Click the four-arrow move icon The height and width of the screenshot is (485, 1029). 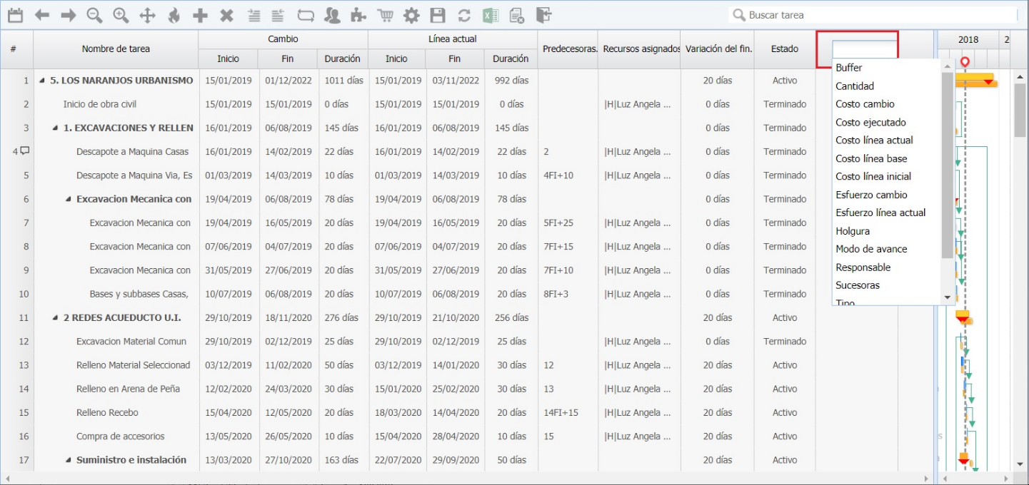click(147, 15)
